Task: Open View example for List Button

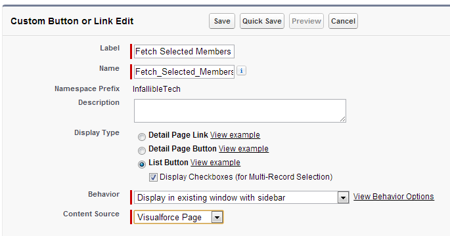Action: tap(215, 163)
